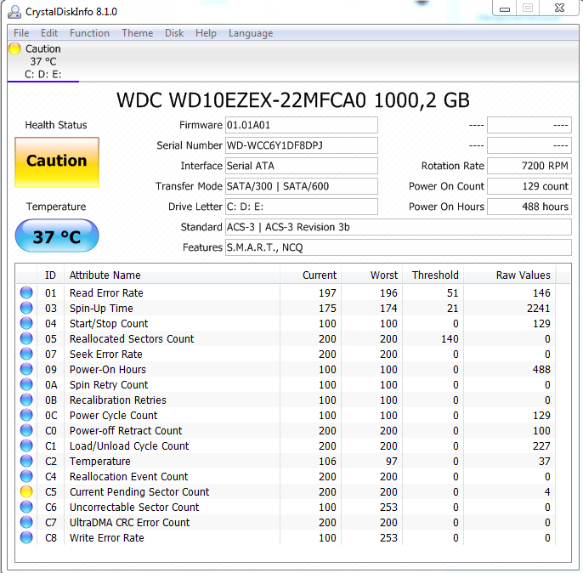The width and height of the screenshot is (583, 573).
Task: Select the Reallocated Sectors Count attribute name
Action: point(132,338)
